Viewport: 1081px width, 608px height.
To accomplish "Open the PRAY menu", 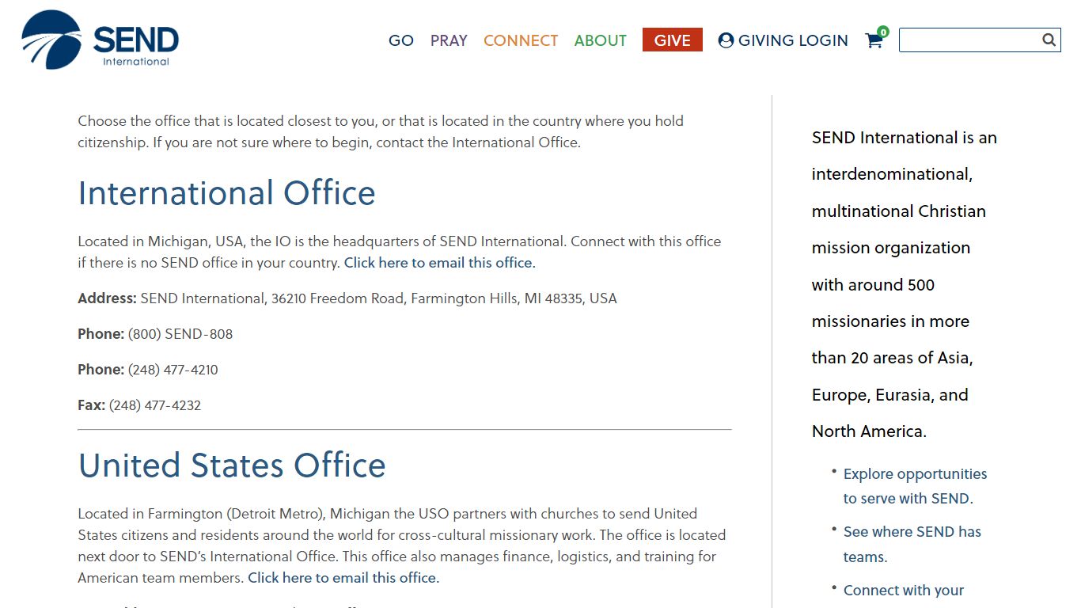I will click(x=449, y=40).
